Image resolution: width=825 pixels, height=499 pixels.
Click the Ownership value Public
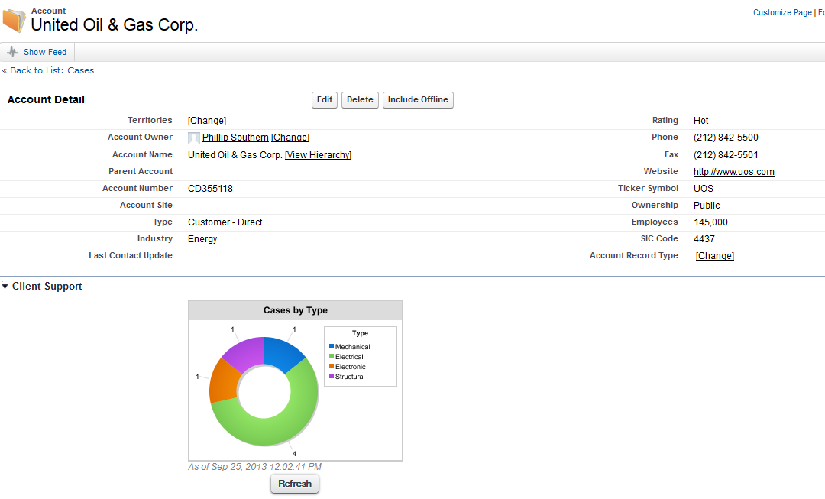tap(707, 206)
